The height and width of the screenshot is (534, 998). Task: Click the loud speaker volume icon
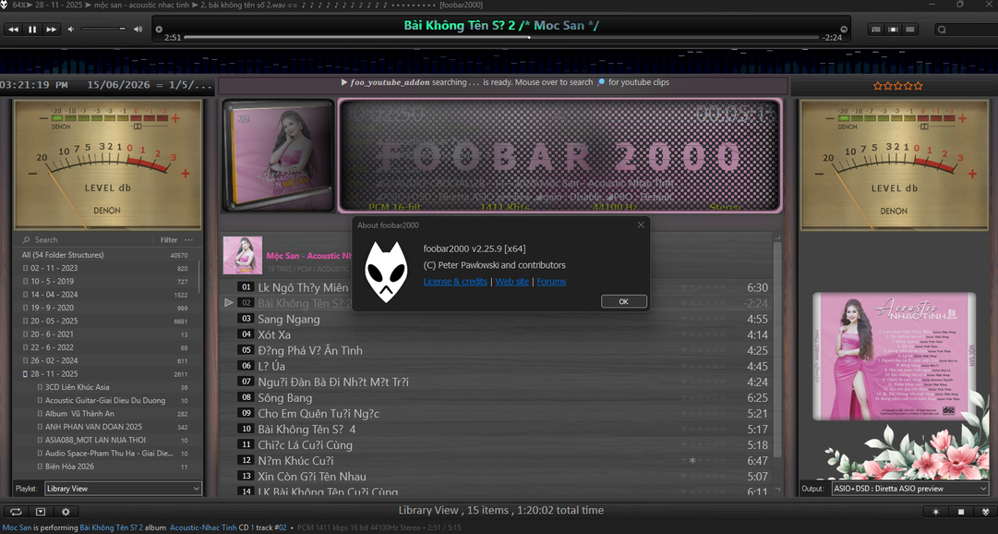click(138, 30)
